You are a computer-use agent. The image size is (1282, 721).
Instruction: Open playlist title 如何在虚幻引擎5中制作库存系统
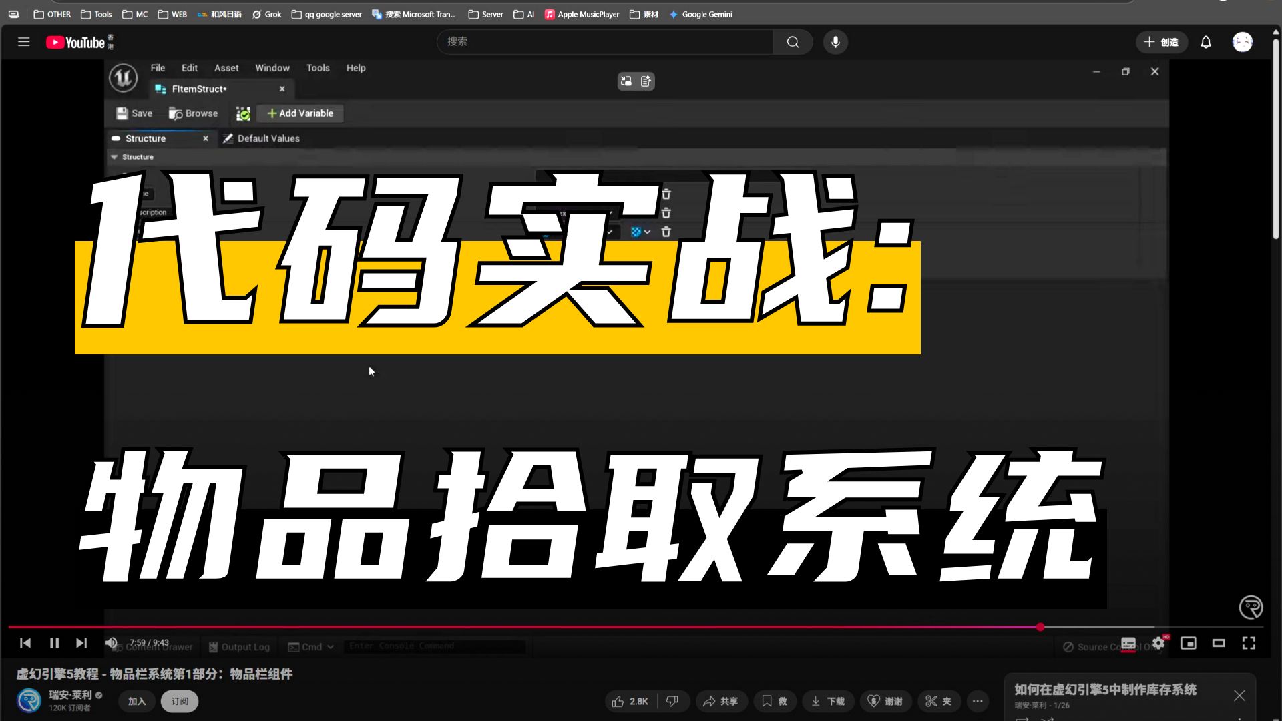1105,689
